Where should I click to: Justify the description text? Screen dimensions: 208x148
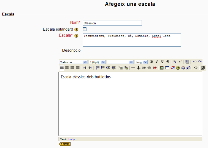click(78, 68)
